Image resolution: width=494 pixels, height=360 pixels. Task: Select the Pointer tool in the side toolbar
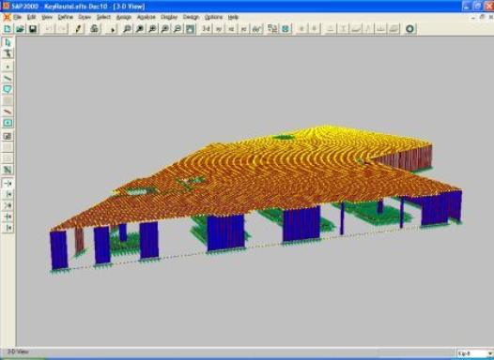(8, 42)
